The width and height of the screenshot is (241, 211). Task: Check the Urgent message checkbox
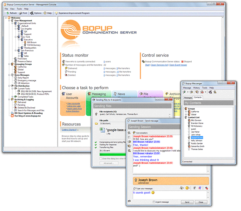[x=154, y=202]
